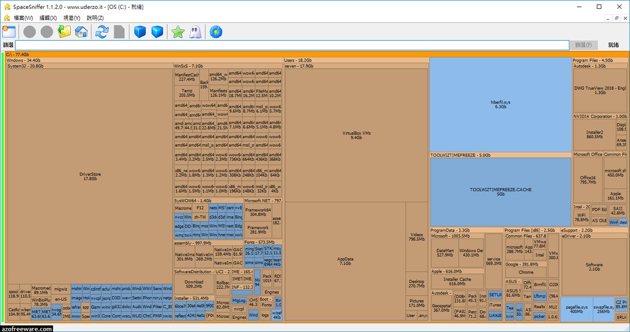Toggle the ghost free space display
The height and width of the screenshot is (332, 630).
(195, 31)
